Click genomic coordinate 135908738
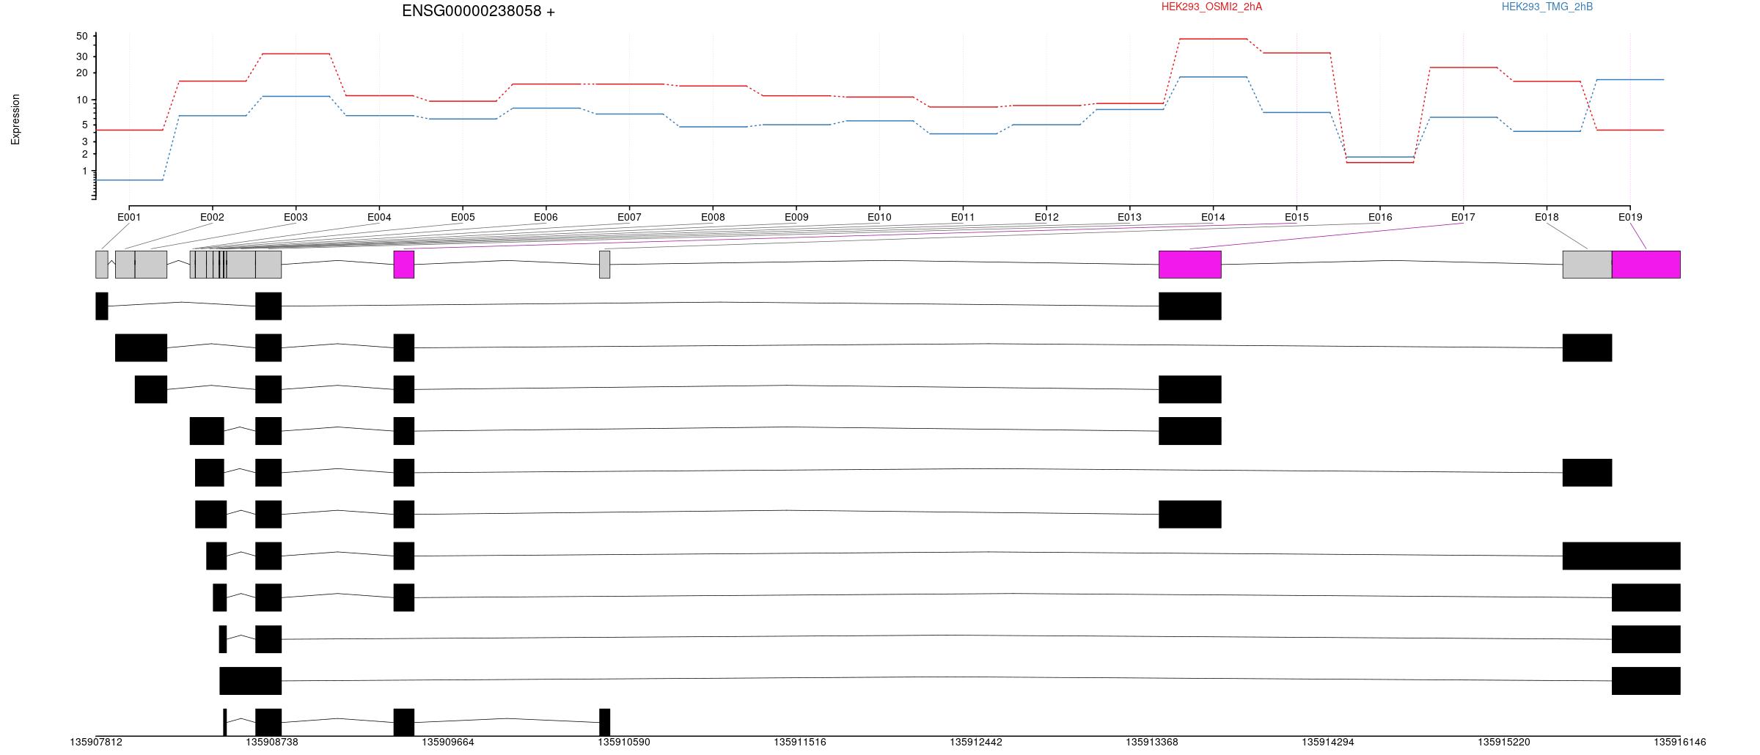The image size is (1760, 755). [x=272, y=742]
